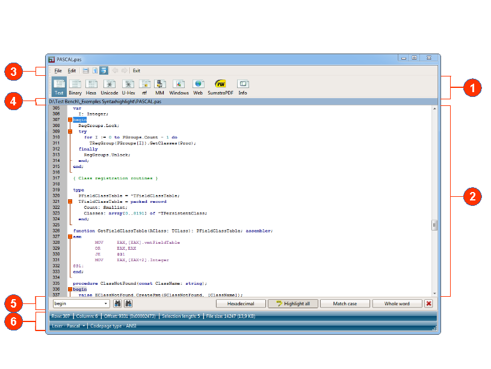The image size is (491, 369).
Task: Click the back arrow icon
Action: (x=116, y=70)
